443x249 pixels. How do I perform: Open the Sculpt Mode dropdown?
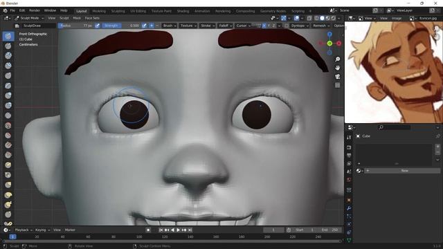coord(29,18)
